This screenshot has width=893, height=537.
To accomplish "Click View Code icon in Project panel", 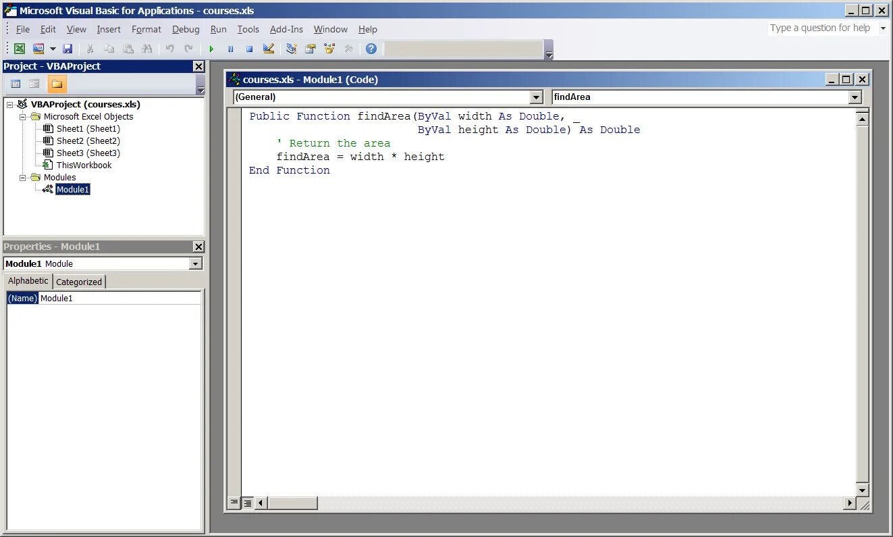I will point(16,84).
